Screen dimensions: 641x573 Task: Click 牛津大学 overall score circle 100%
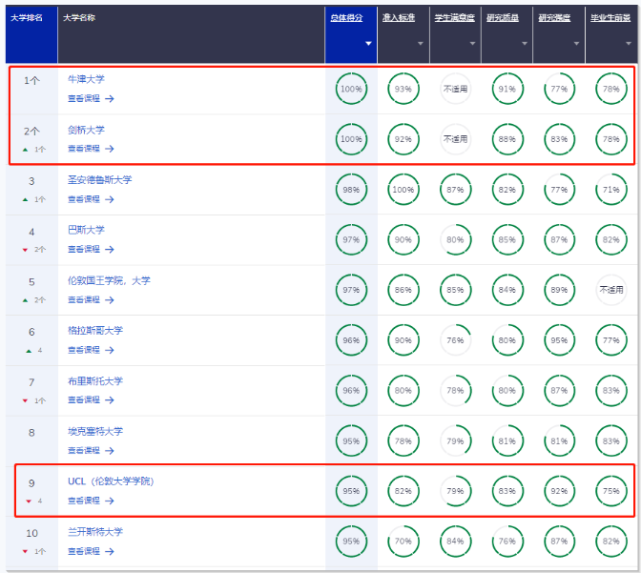[351, 89]
